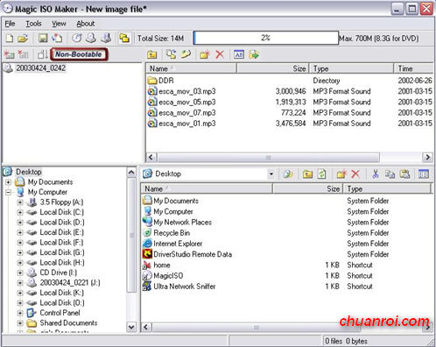Click the drive icon left of yellow folders
The width and height of the screenshot is (436, 347).
click(106, 39)
